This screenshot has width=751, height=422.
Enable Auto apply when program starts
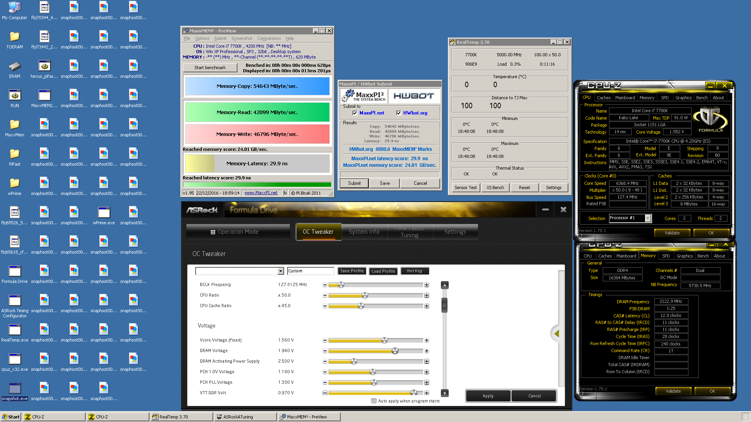coord(374,401)
